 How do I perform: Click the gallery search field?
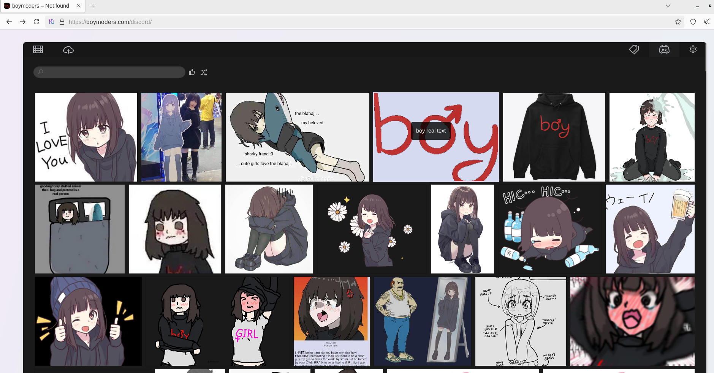point(109,72)
